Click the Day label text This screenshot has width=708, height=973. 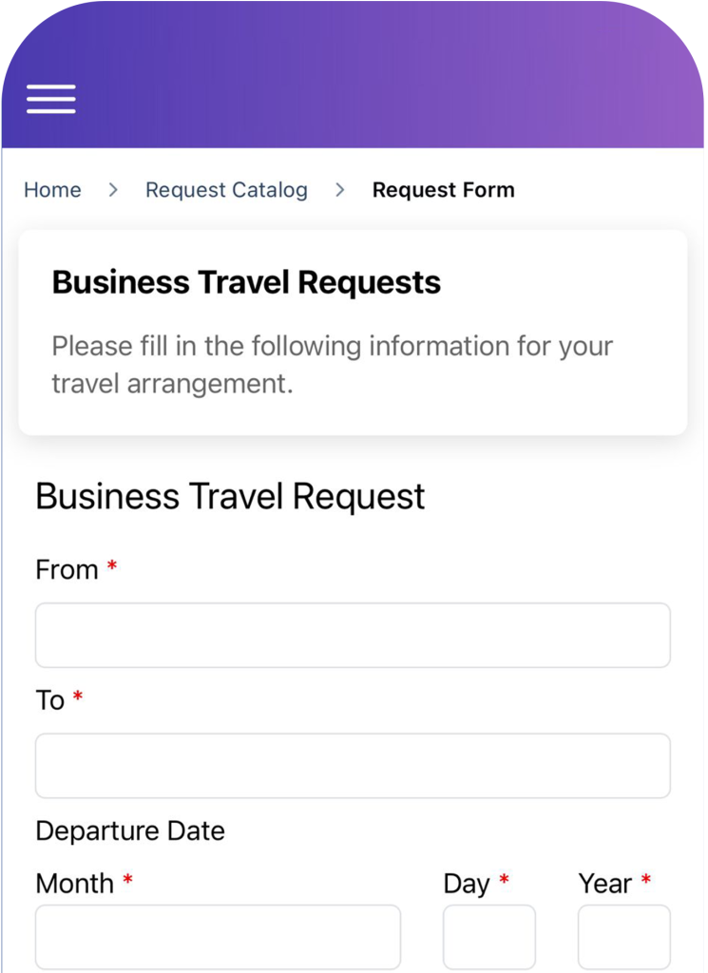pos(467,885)
